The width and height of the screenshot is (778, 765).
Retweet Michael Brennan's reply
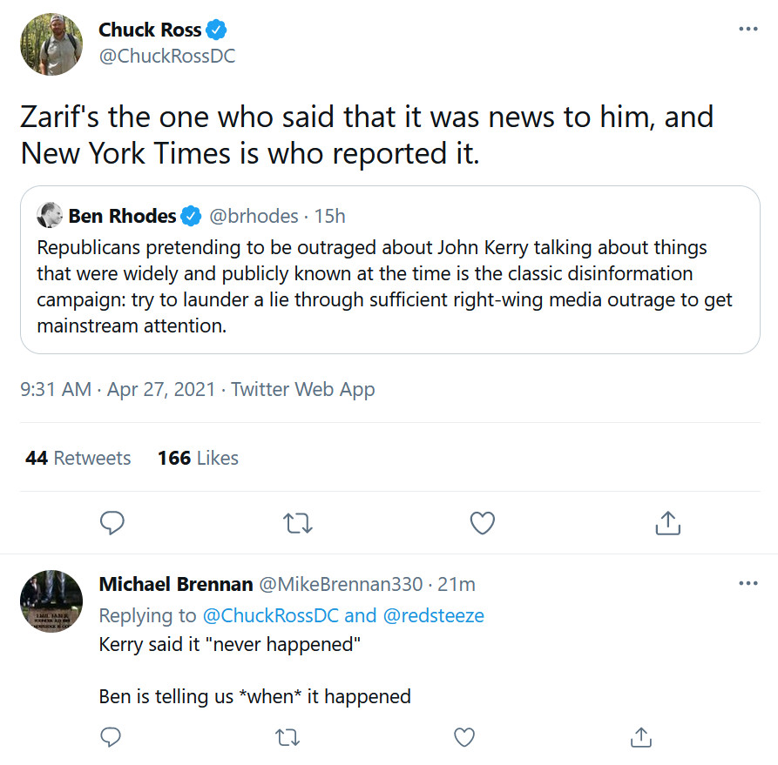point(287,737)
